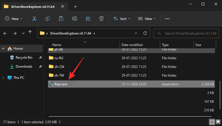This screenshot has height=126, width=222.
Task: Click the Delete trash bin icon
Action: point(101,19)
